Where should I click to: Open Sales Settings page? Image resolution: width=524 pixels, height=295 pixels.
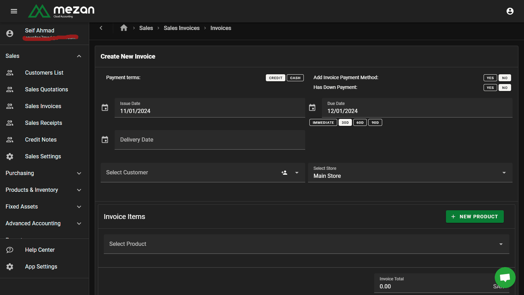click(x=43, y=156)
